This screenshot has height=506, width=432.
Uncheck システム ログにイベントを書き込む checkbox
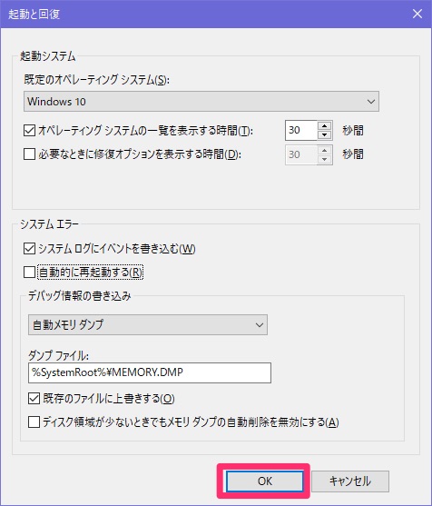[x=29, y=249]
